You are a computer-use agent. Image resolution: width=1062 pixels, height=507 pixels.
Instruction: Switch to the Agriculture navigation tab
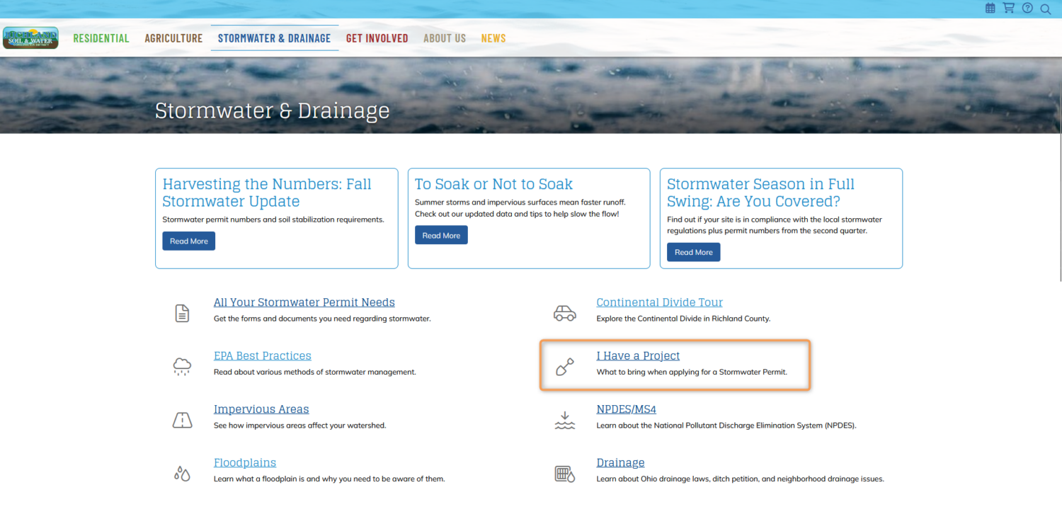[x=173, y=38]
